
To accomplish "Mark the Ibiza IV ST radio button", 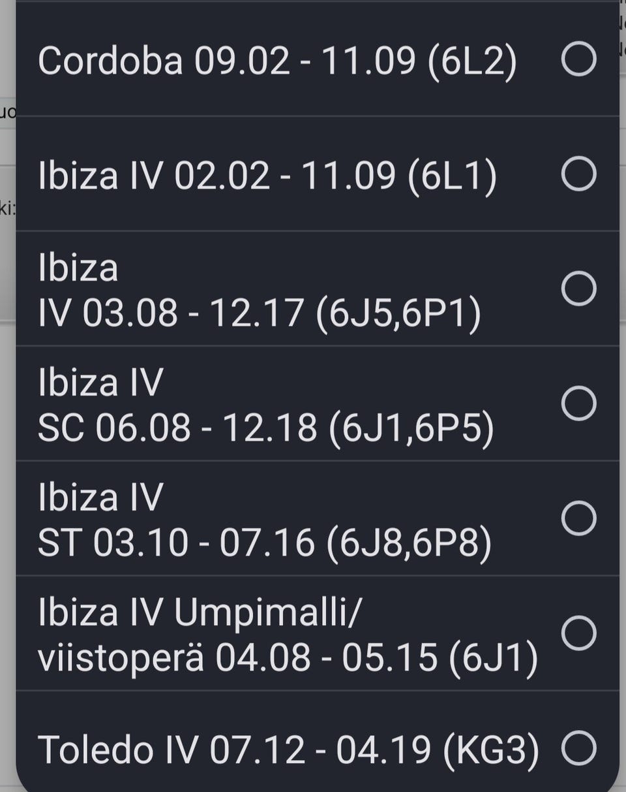I will tap(578, 518).
